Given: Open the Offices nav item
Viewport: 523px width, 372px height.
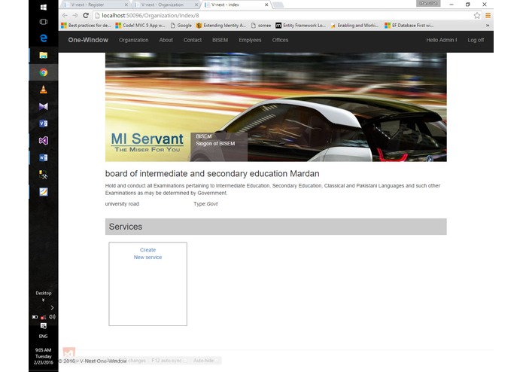Looking at the screenshot, I should 280,40.
